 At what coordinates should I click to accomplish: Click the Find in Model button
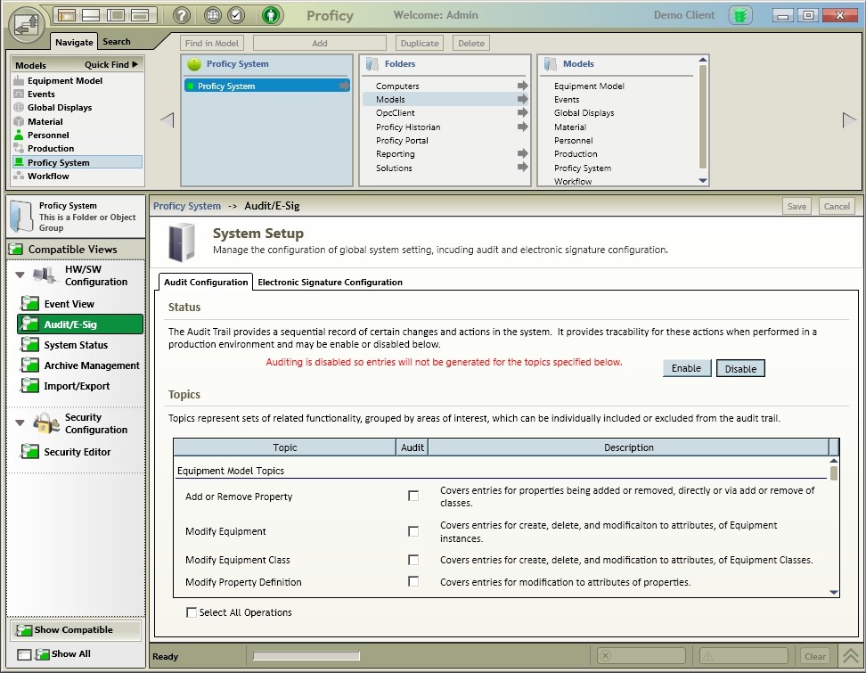(211, 43)
